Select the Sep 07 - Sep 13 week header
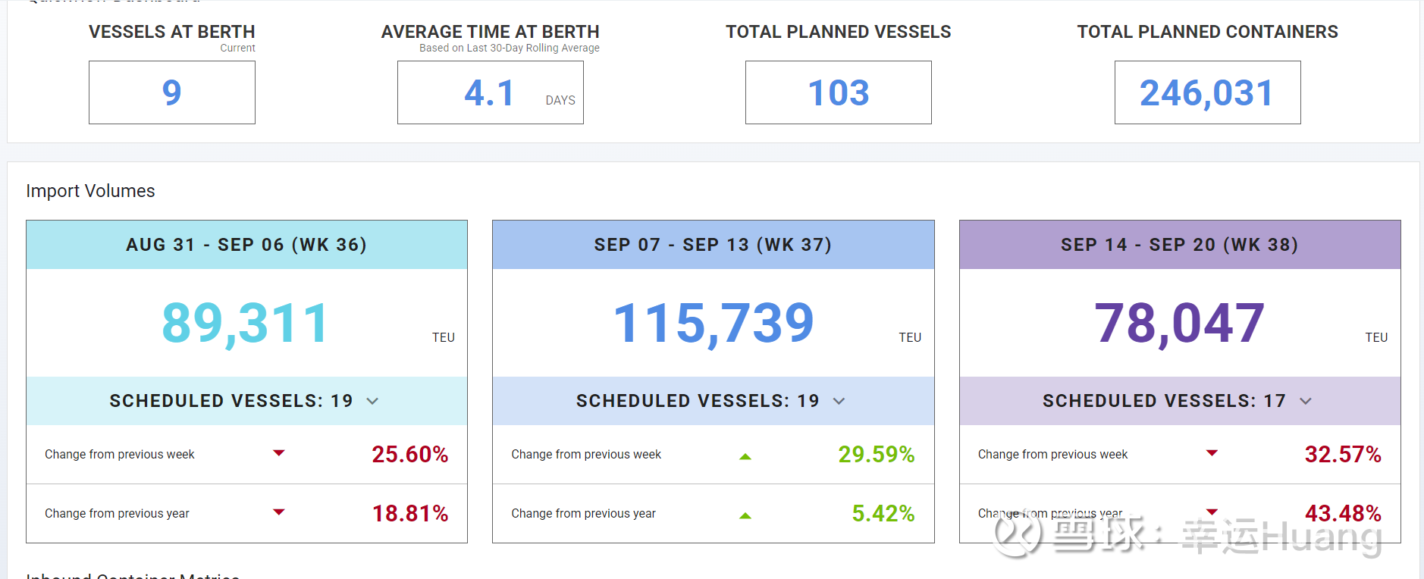Image resolution: width=1424 pixels, height=579 pixels. (713, 245)
